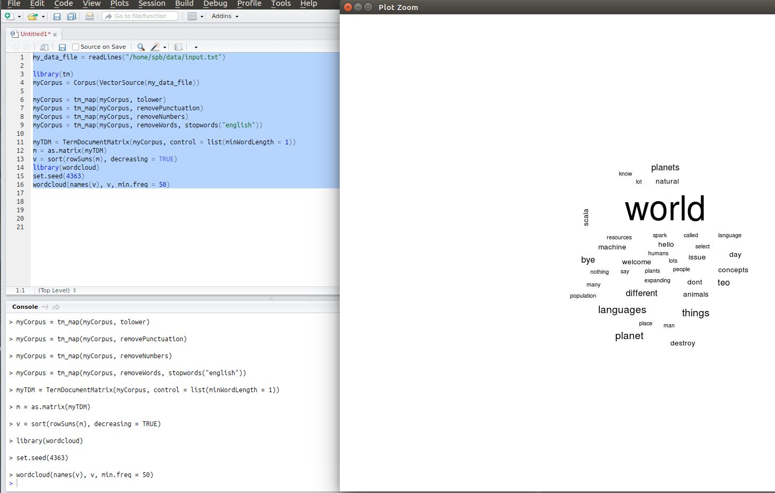Image resolution: width=775 pixels, height=493 pixels.
Task: Click the code tools magic wand icon
Action: tap(155, 47)
